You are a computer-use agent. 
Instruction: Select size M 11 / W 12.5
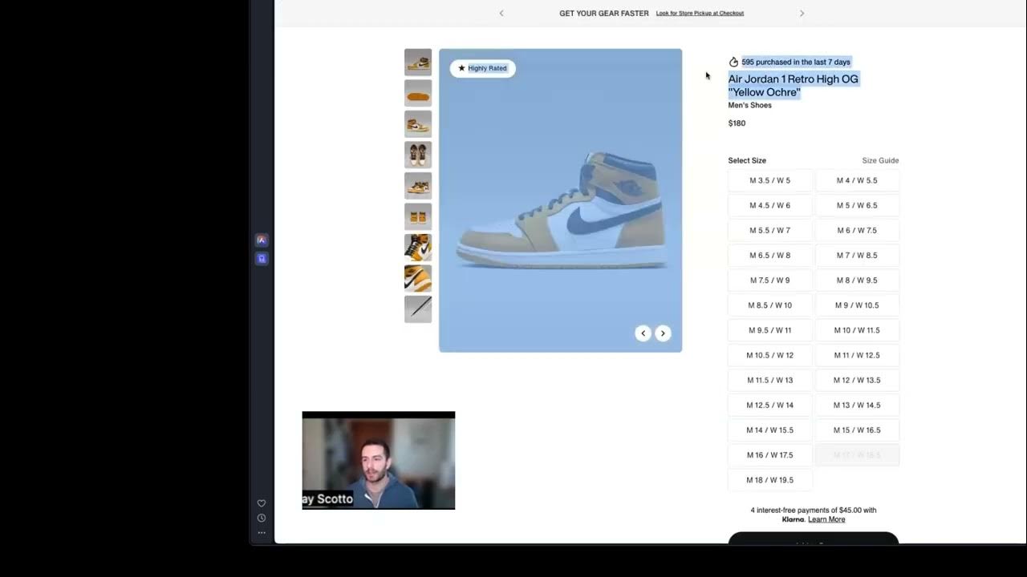pyautogui.click(x=857, y=355)
